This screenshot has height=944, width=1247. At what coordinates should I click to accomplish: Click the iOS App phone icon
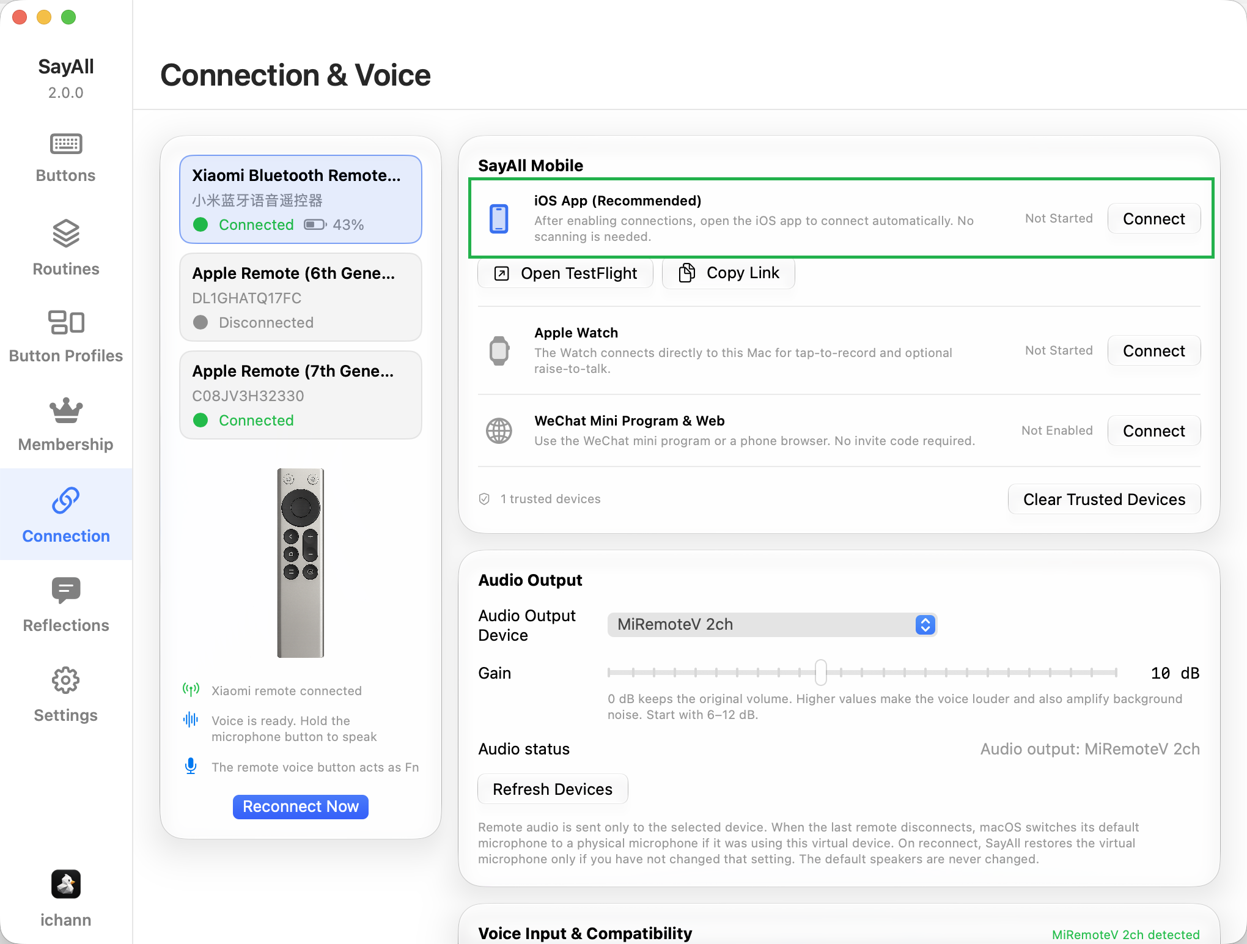pyautogui.click(x=499, y=218)
